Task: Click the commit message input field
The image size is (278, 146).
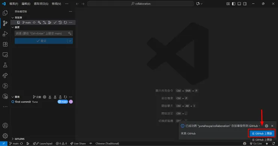Action: [x=44, y=33]
